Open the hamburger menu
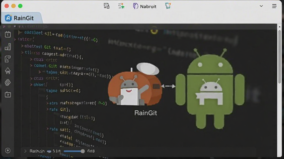The width and height of the screenshot is (284, 159). point(274,6)
